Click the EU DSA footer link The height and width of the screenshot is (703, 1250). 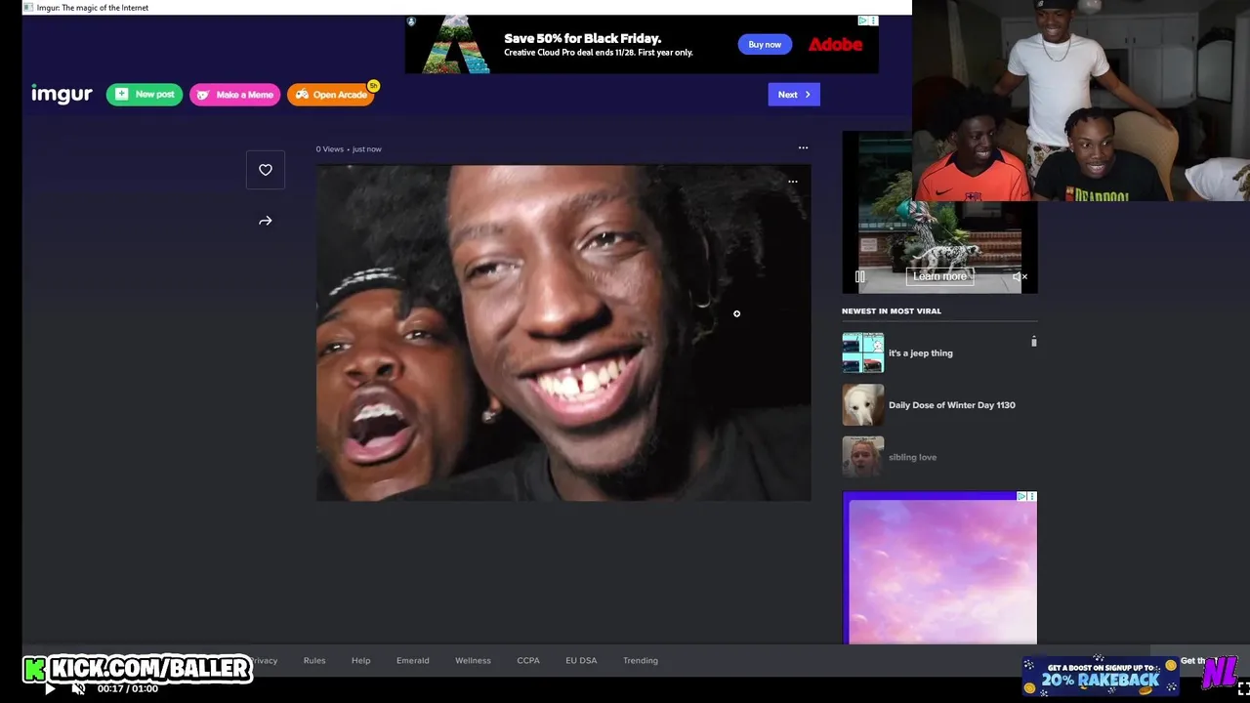click(x=581, y=661)
